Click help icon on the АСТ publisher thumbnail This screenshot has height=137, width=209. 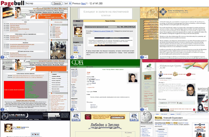[142, 109]
